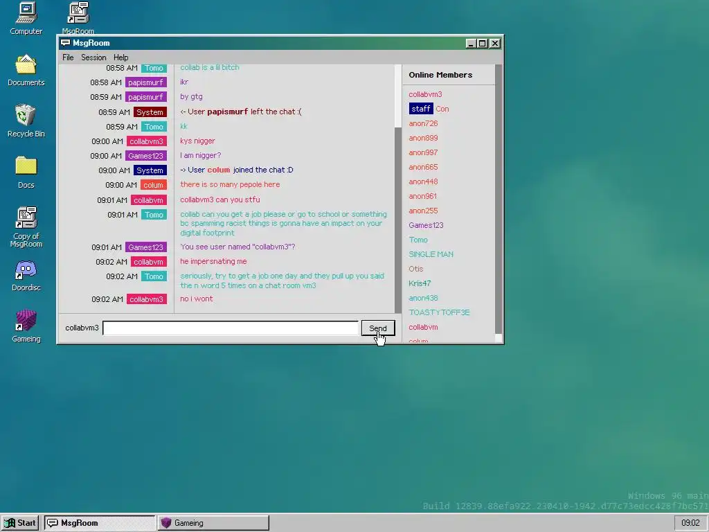Click the chat log scrollbar thumb
Screen dimensions: 709x532
[398, 220]
